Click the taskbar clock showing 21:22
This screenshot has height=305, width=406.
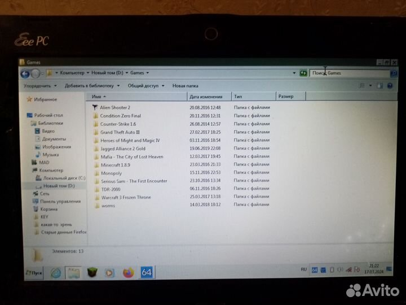tap(374, 269)
